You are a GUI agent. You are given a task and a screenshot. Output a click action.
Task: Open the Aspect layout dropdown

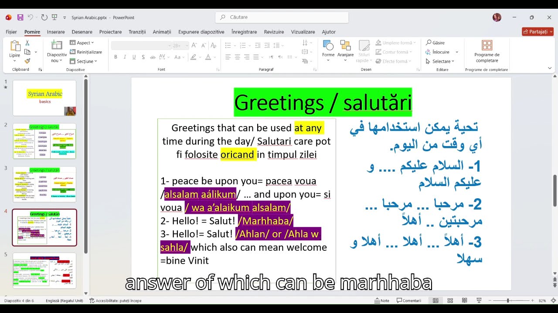pyautogui.click(x=82, y=43)
